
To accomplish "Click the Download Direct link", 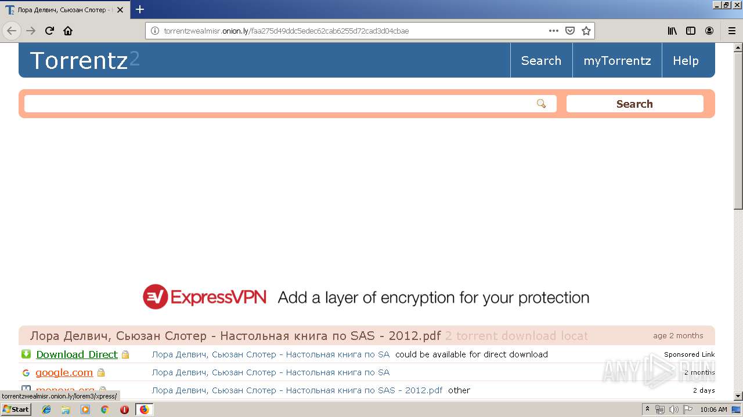I will click(x=77, y=354).
